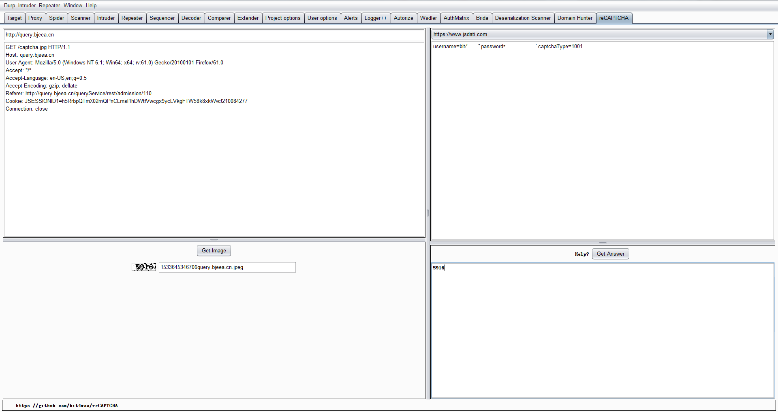Open the Deserialization Scanner tab
This screenshot has width=778, height=412.
(x=523, y=18)
